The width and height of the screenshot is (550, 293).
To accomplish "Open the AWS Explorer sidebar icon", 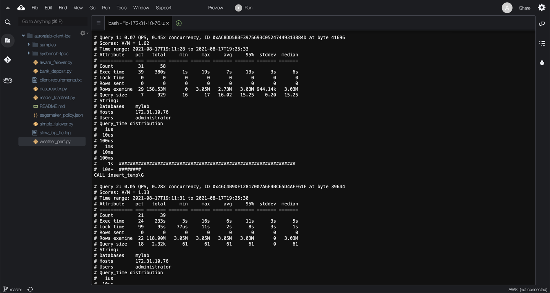I will (x=8, y=80).
